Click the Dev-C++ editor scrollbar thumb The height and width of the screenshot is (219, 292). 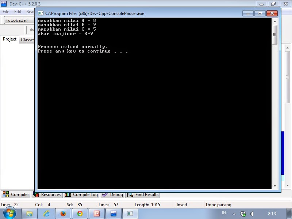288,77
